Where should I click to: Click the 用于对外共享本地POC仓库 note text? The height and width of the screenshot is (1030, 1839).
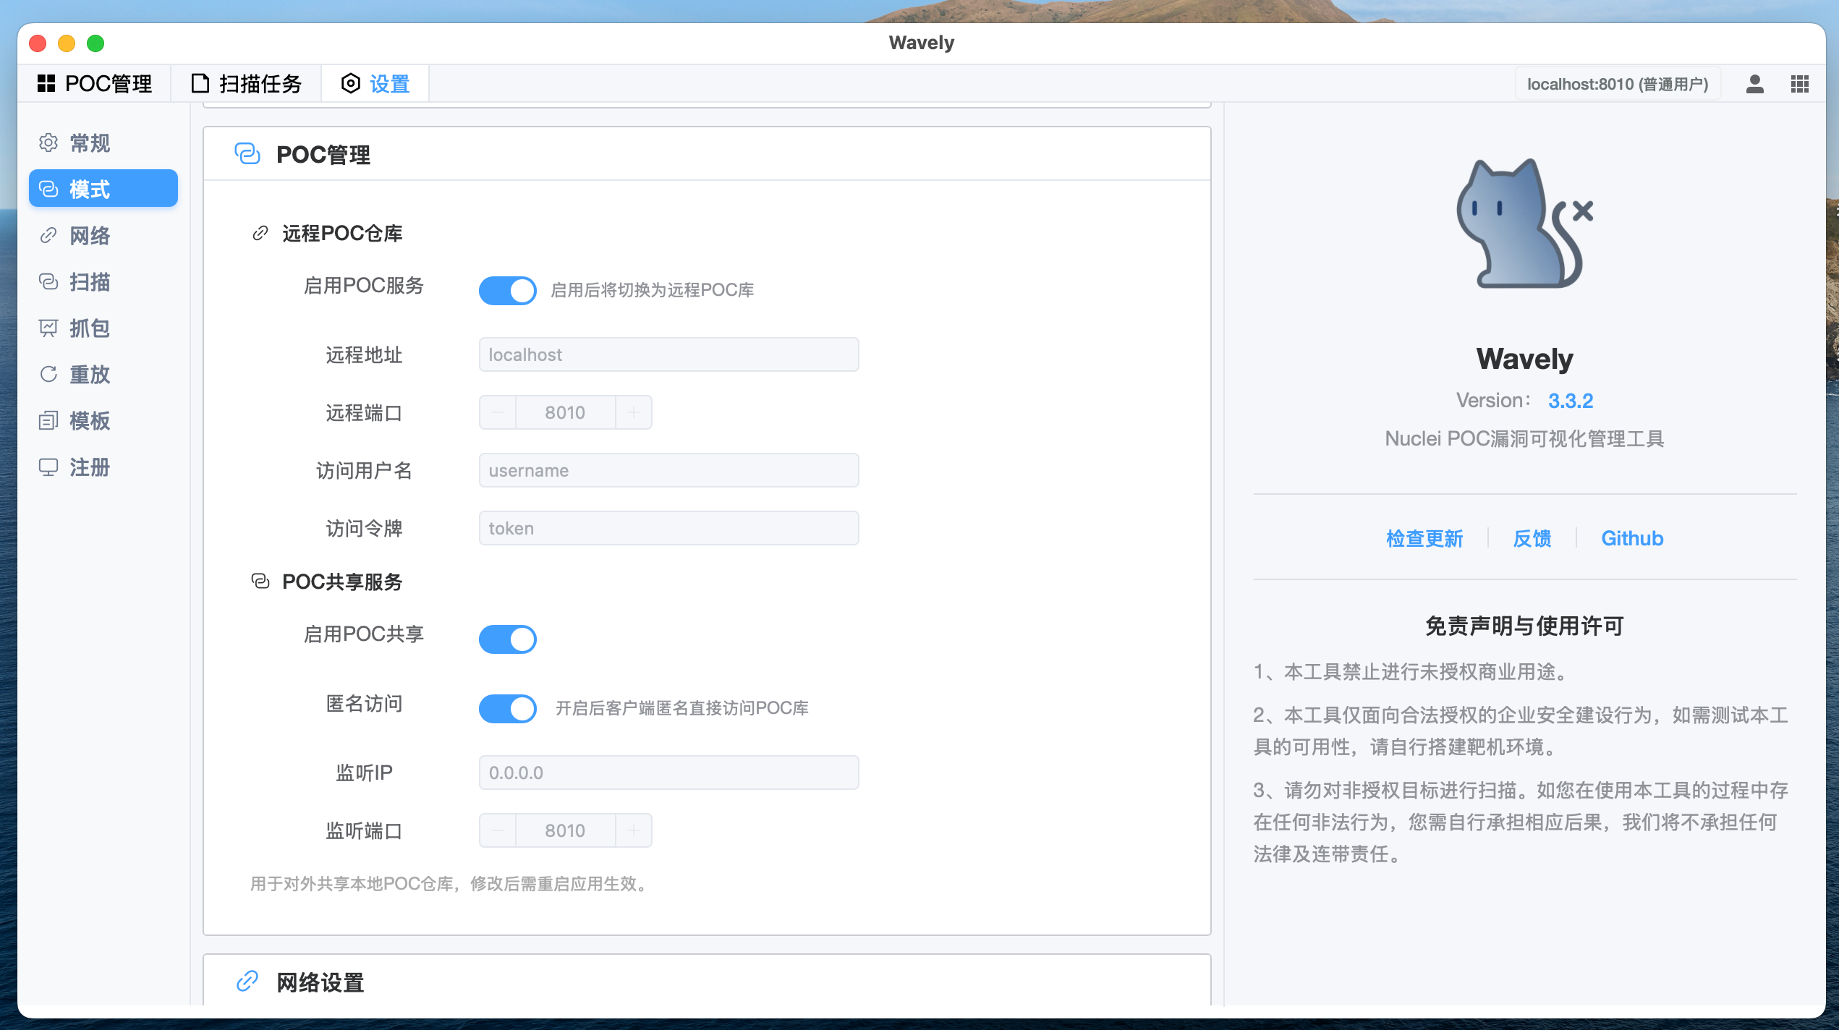click(449, 884)
